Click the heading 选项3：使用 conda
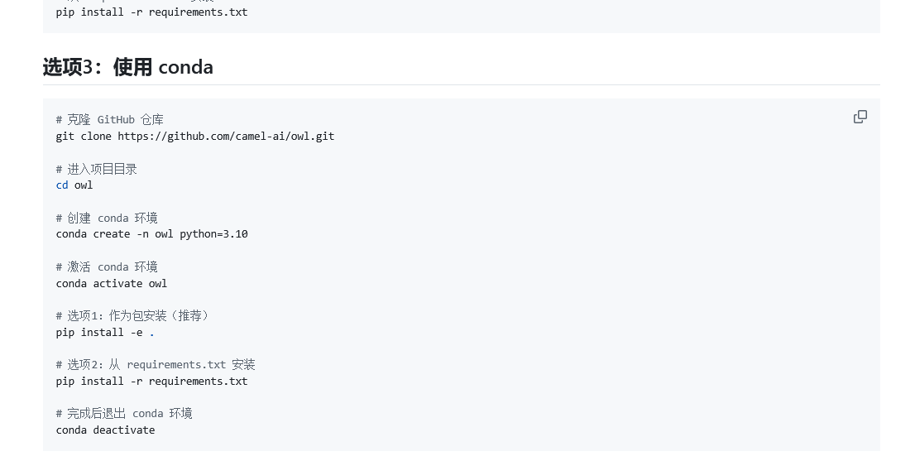The height and width of the screenshot is (461, 915). [127, 67]
